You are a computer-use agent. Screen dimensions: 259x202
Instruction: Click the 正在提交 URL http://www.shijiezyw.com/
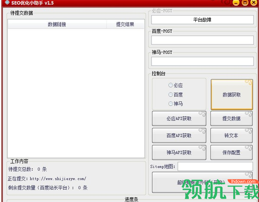click(58, 179)
